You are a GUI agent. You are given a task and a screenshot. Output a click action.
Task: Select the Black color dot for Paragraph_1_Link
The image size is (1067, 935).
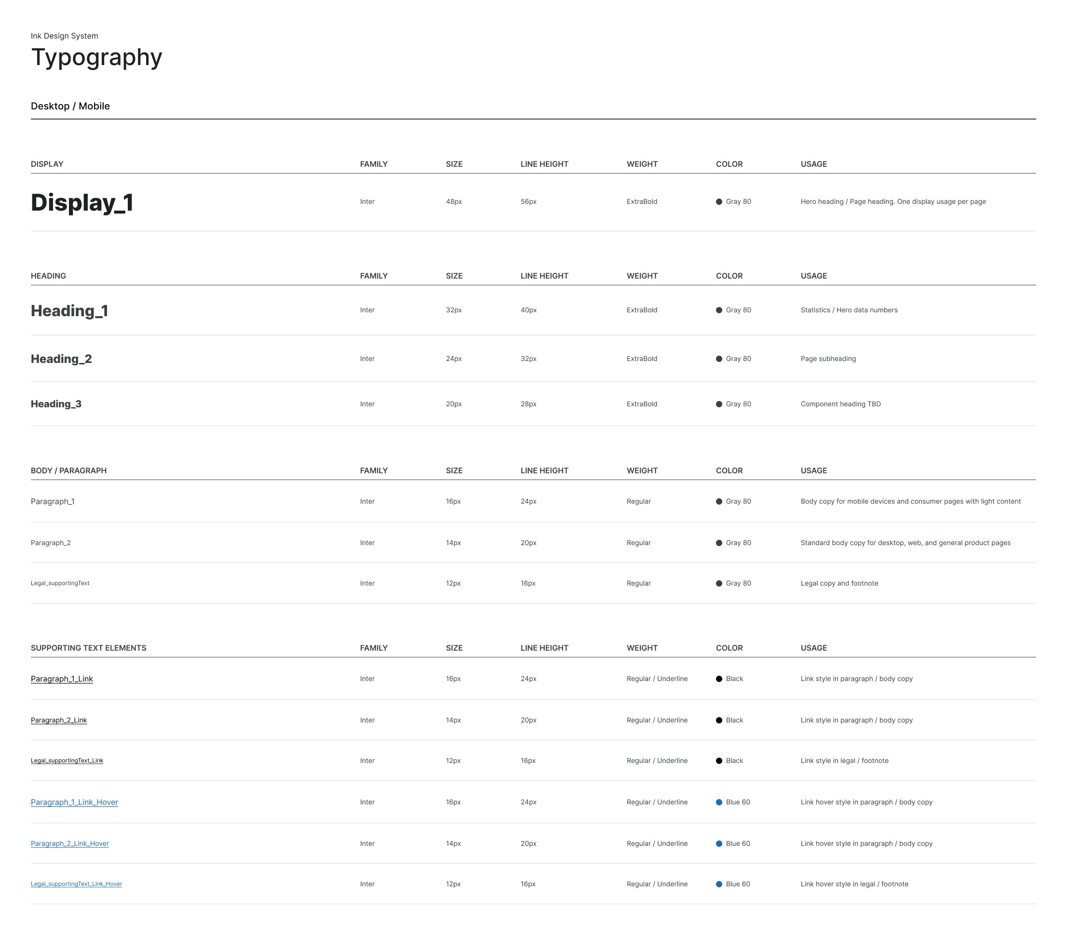click(719, 680)
